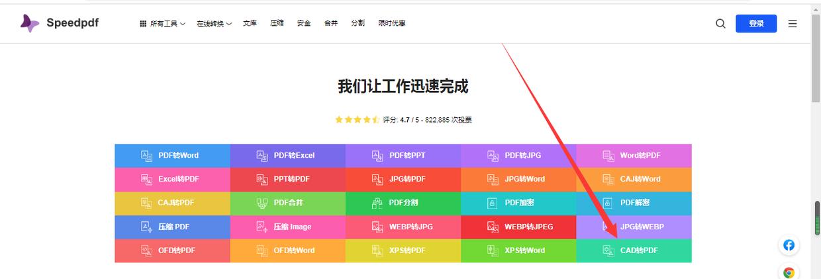The height and width of the screenshot is (279, 821).
Task: Click the PPT转PDF tile icon
Action: tap(262, 179)
